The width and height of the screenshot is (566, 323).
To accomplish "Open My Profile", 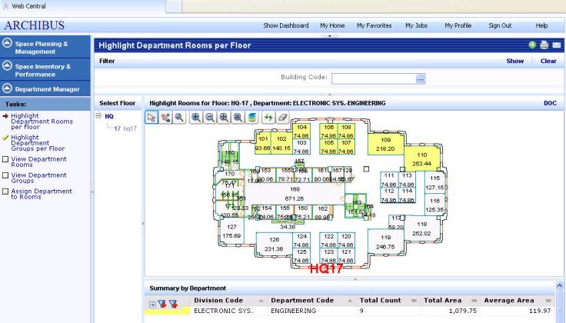I will coord(458,25).
